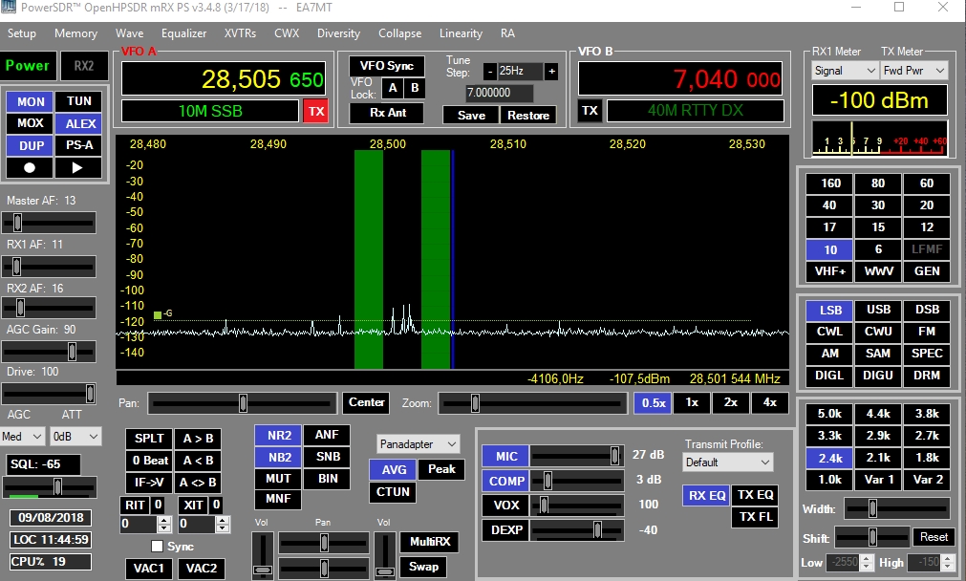The image size is (966, 581).
Task: Click the record button with the circle icon
Action: coord(31,167)
